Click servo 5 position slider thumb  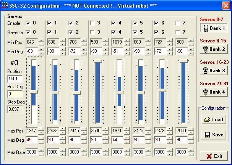[x=141, y=92]
